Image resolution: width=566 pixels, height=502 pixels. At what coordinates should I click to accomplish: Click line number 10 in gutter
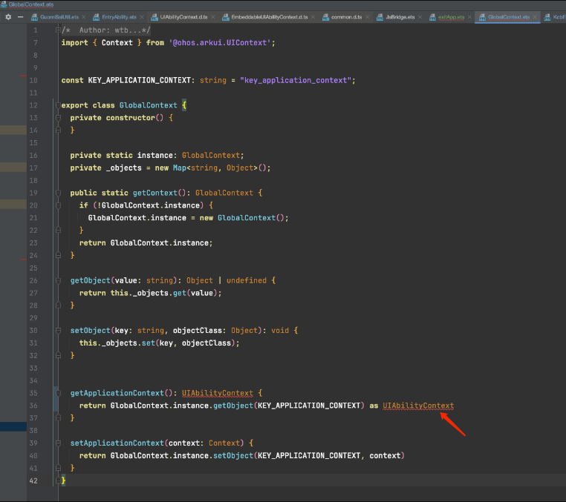point(33,80)
